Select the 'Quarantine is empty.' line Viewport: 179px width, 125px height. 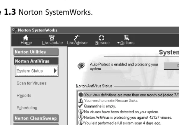[x=100, y=106]
